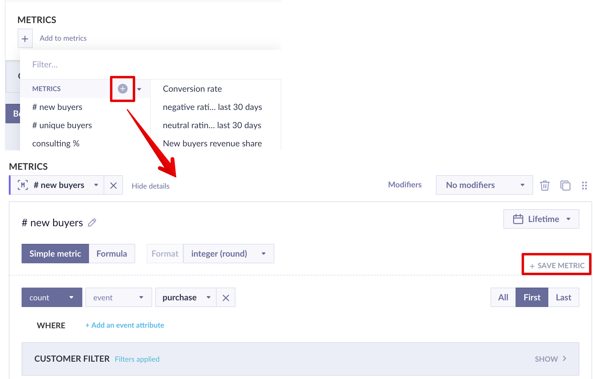Screen dimensions: 593x379
Task: Delete metric using the trash icon
Action: 544,185
